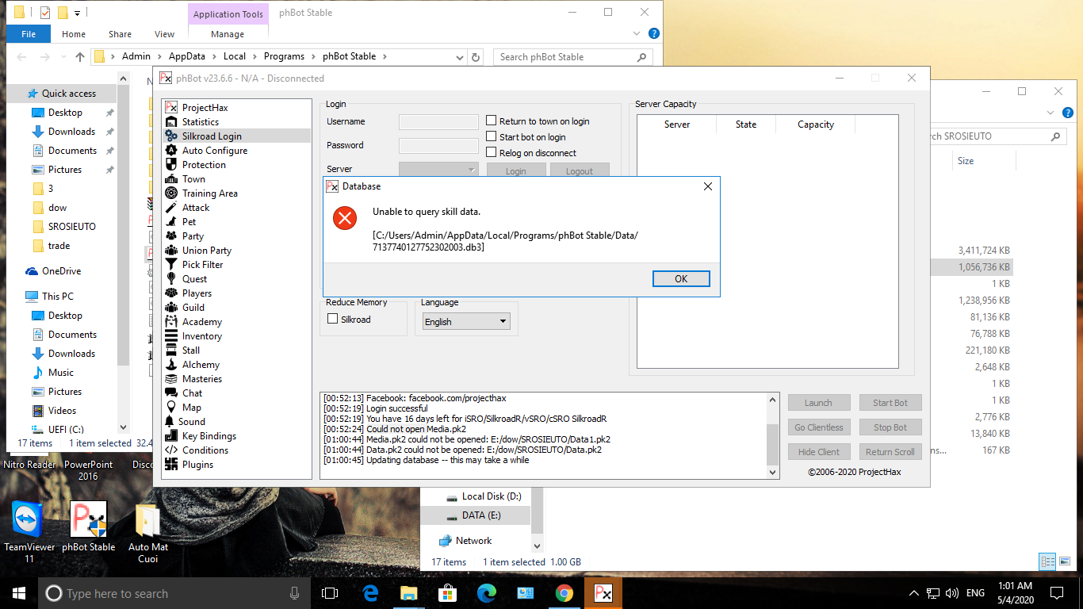Viewport: 1083px width, 609px height.
Task: Switch to the Share ribbon tab
Action: click(120, 34)
